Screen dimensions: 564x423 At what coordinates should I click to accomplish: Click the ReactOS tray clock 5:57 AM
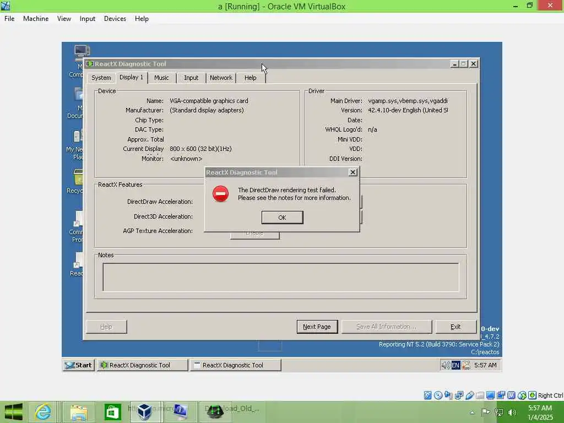pyautogui.click(x=485, y=366)
